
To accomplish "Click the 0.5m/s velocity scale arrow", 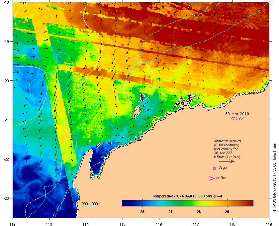I will coord(227,162).
